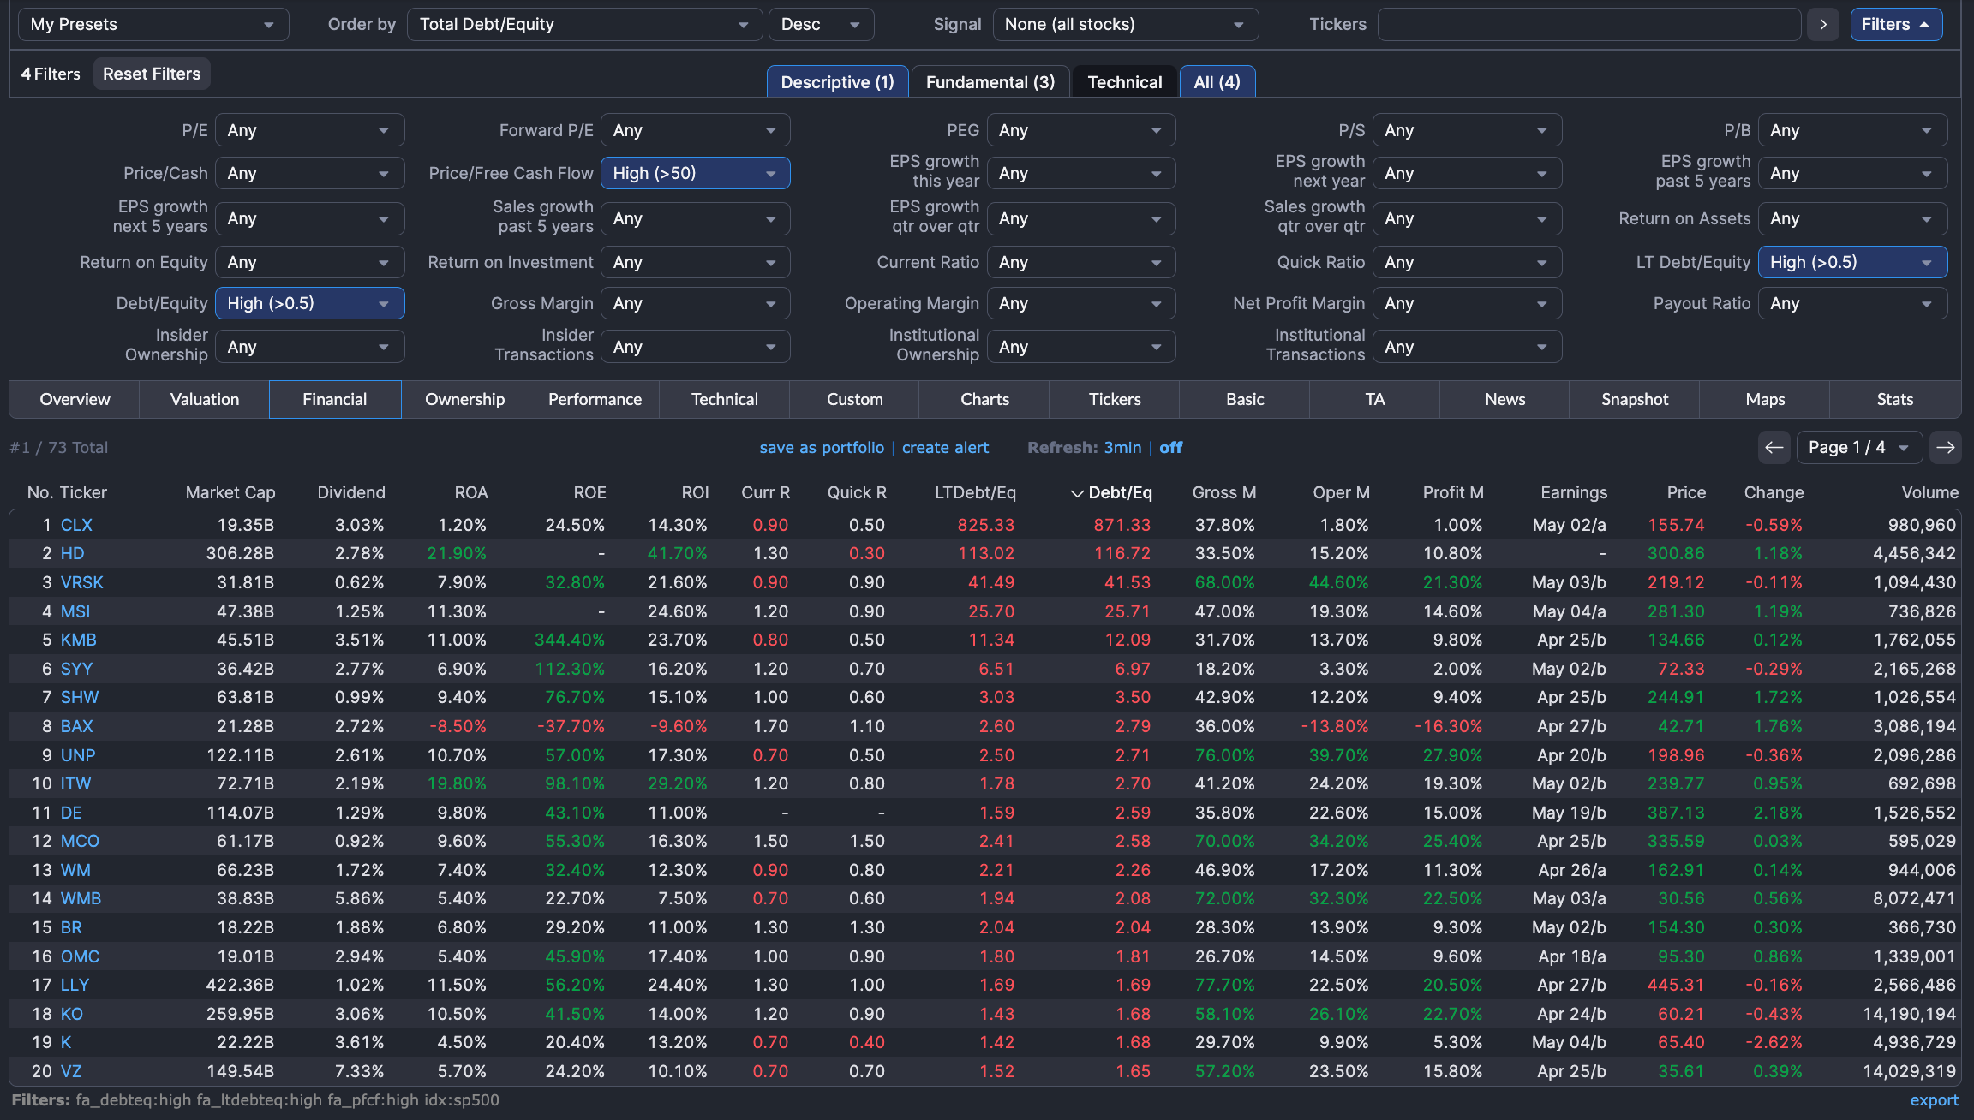1974x1120 pixels.
Task: Expand the Price/Free Cash Flow filter
Action: pos(694,173)
